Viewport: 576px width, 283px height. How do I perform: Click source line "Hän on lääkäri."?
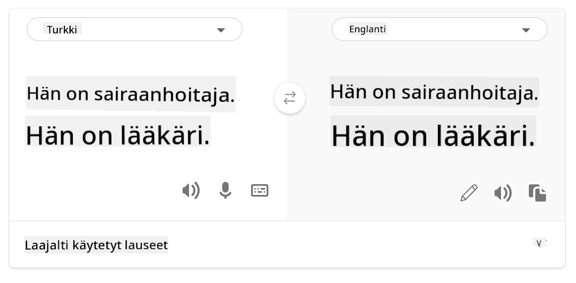pos(118,135)
